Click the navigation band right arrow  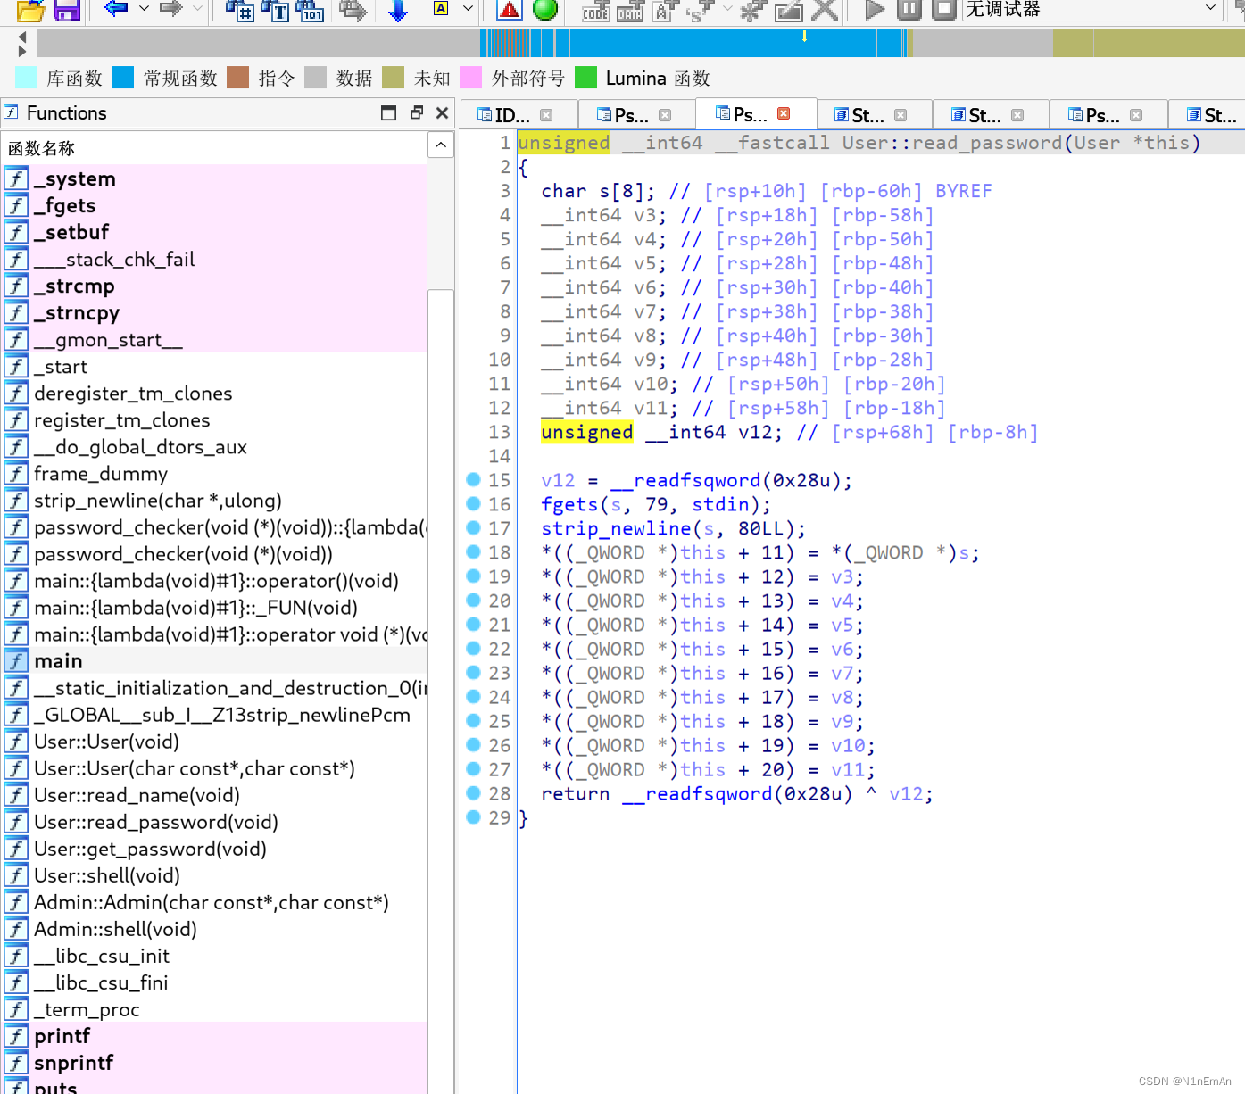pyautogui.click(x=22, y=51)
